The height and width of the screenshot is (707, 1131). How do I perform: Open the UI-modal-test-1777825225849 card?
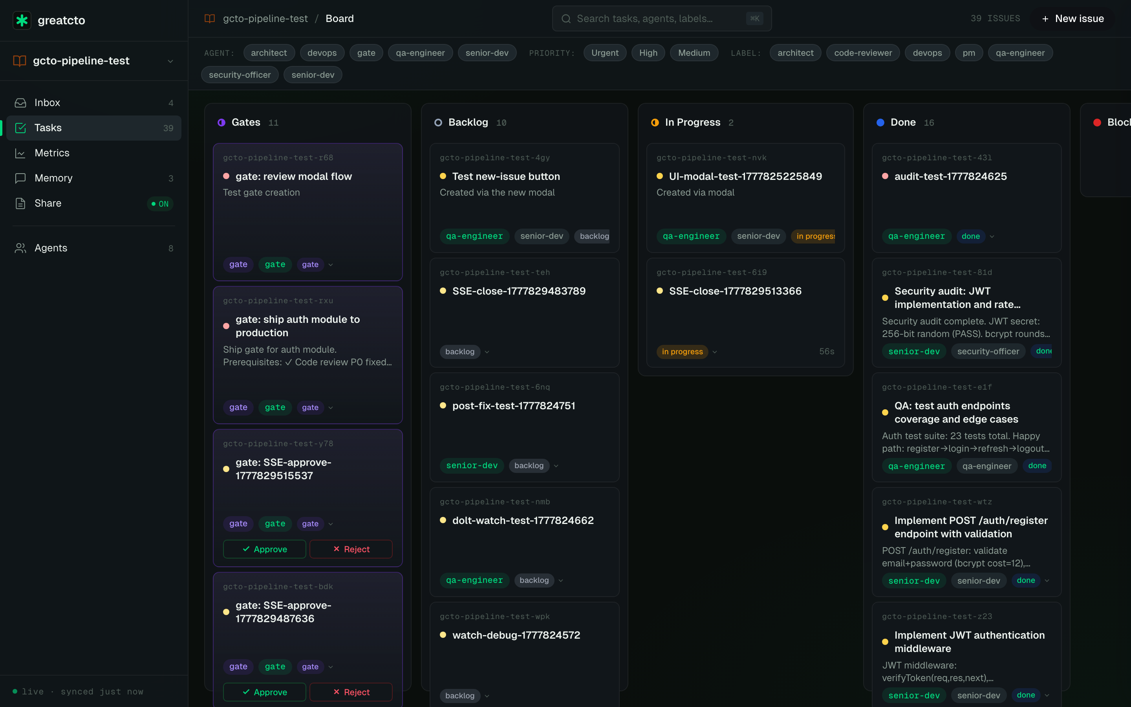tap(745, 198)
